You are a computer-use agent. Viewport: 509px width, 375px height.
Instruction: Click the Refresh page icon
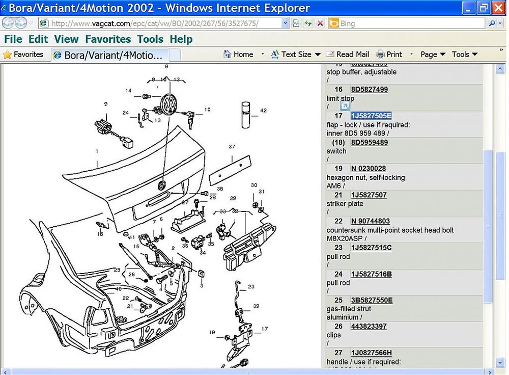[x=308, y=23]
